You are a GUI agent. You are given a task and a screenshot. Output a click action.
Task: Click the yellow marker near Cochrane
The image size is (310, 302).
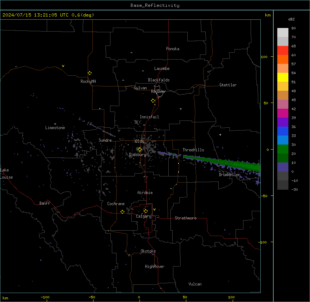[122, 212]
